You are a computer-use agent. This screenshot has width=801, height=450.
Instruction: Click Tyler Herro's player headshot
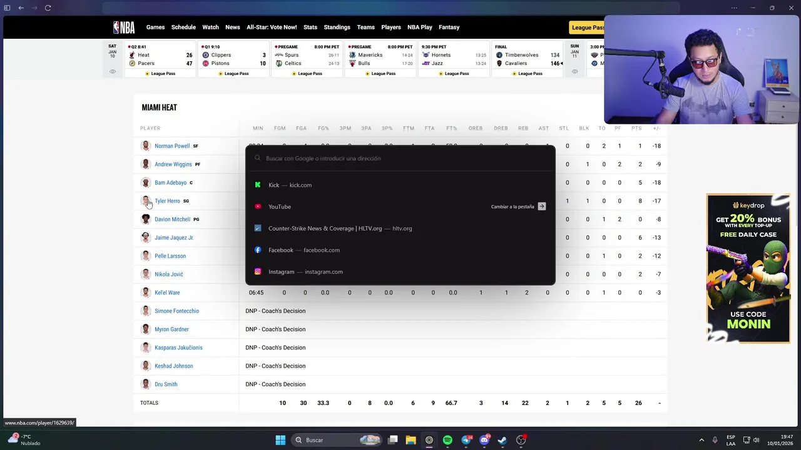[x=146, y=201]
